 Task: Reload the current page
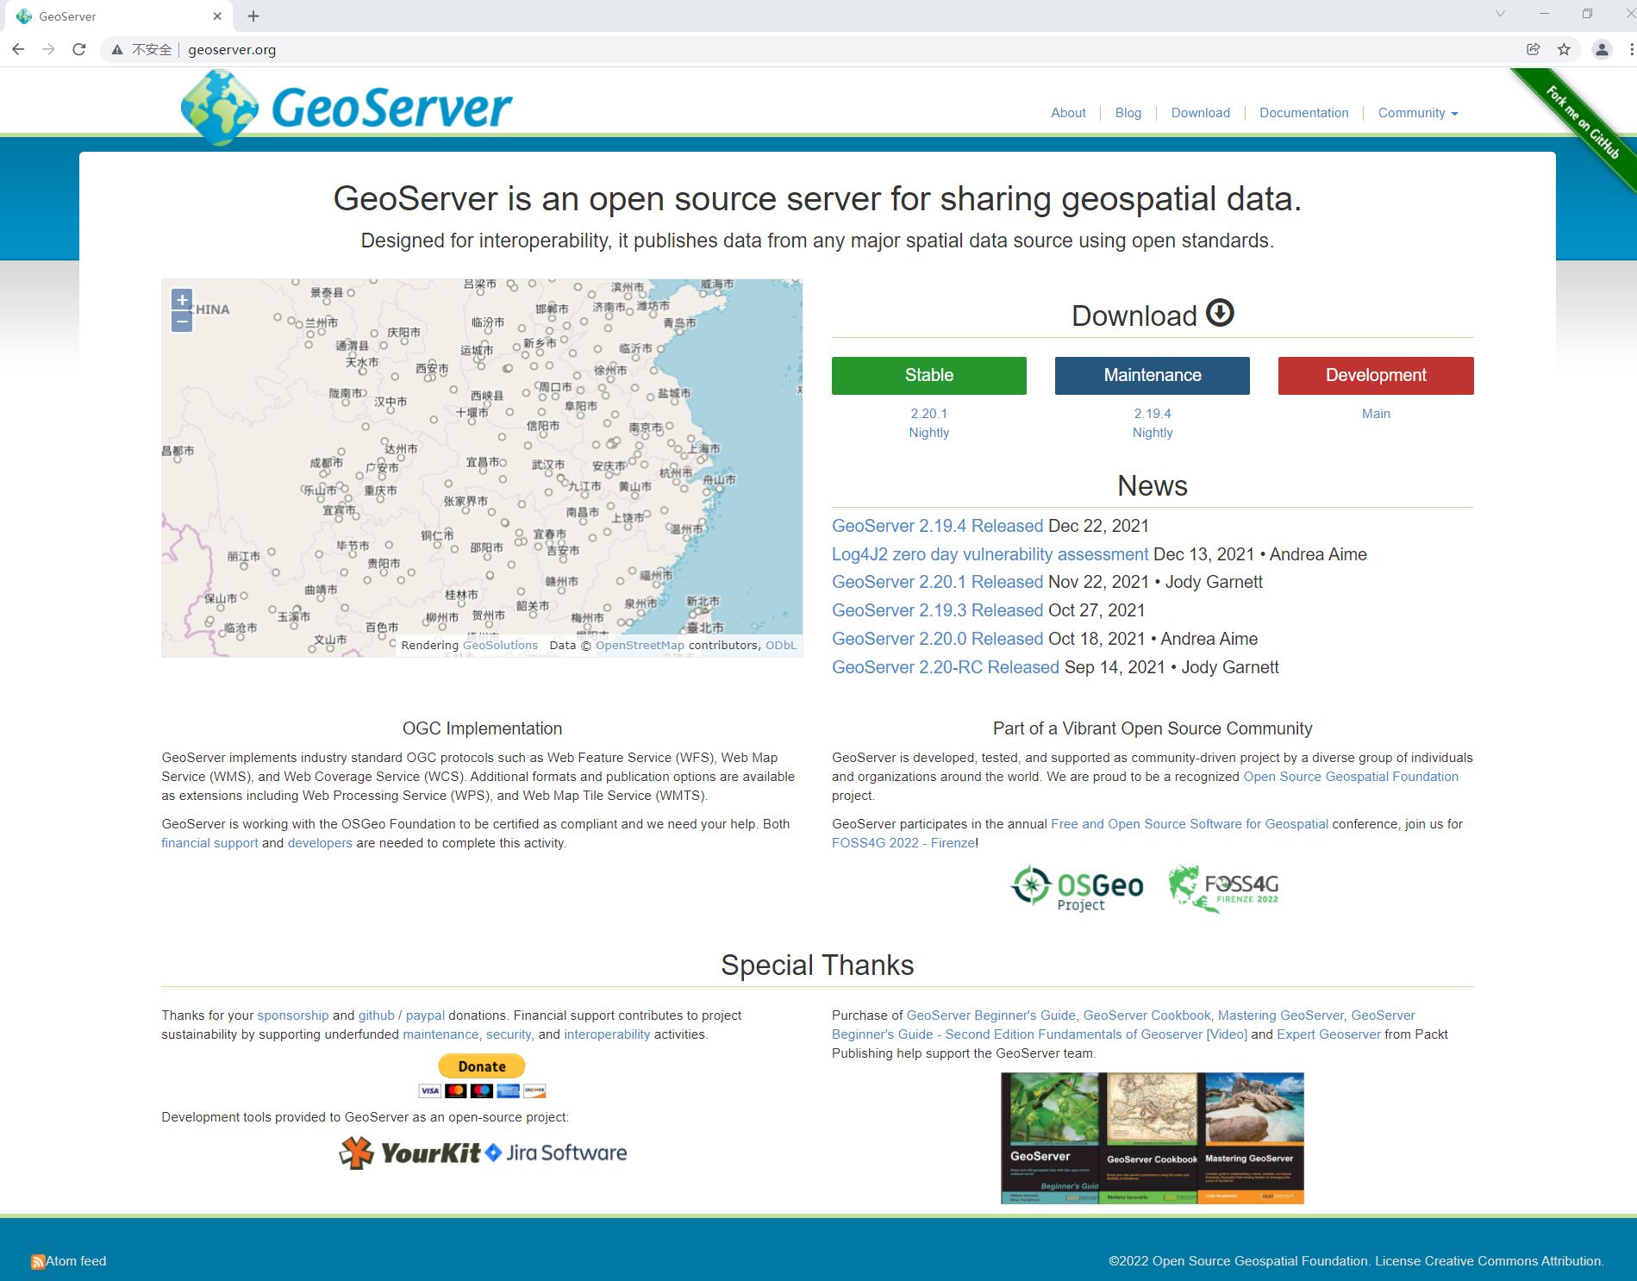[79, 49]
